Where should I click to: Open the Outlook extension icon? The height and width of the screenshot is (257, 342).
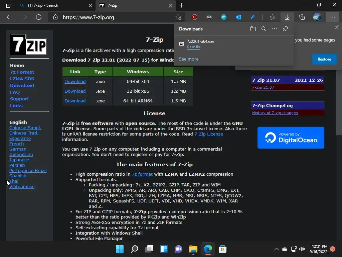(x=238, y=17)
